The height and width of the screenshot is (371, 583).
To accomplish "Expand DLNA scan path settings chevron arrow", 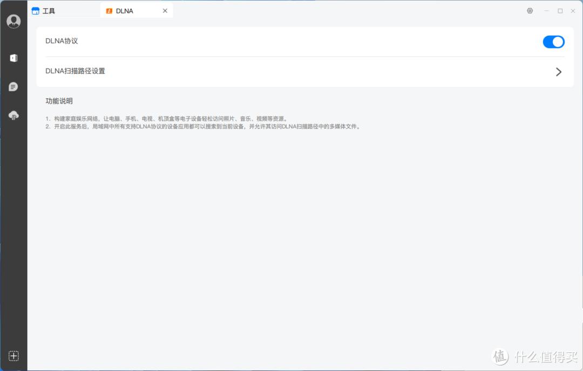I will [558, 72].
